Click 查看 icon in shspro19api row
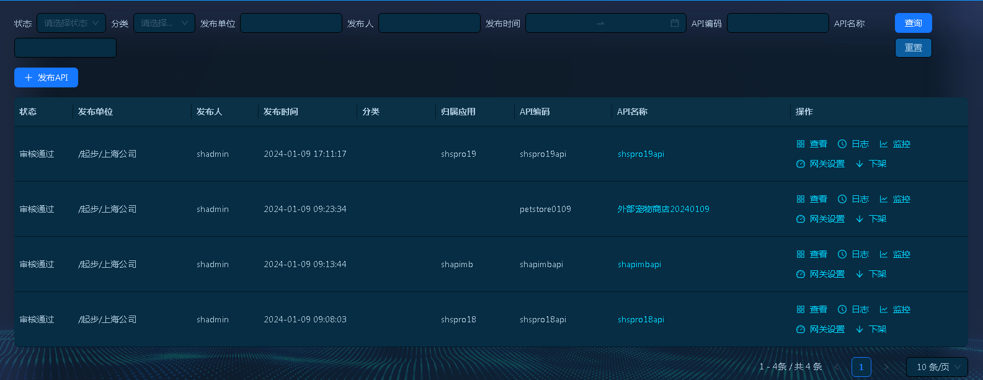The height and width of the screenshot is (380, 983). pyautogui.click(x=801, y=144)
